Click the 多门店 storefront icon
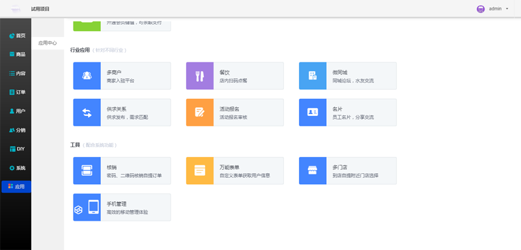 [313, 171]
